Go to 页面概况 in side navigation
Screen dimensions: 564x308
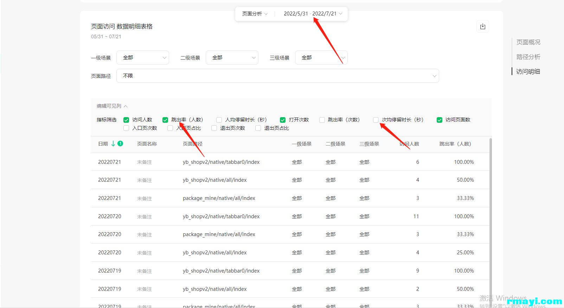pyautogui.click(x=528, y=42)
